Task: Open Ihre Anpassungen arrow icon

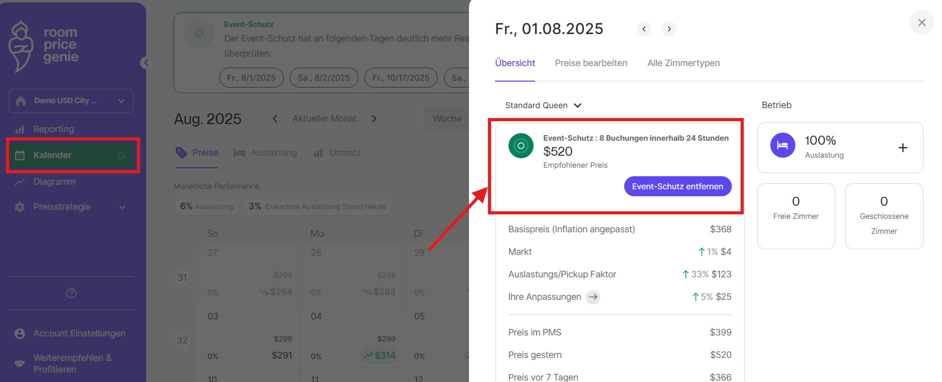Action: click(593, 297)
